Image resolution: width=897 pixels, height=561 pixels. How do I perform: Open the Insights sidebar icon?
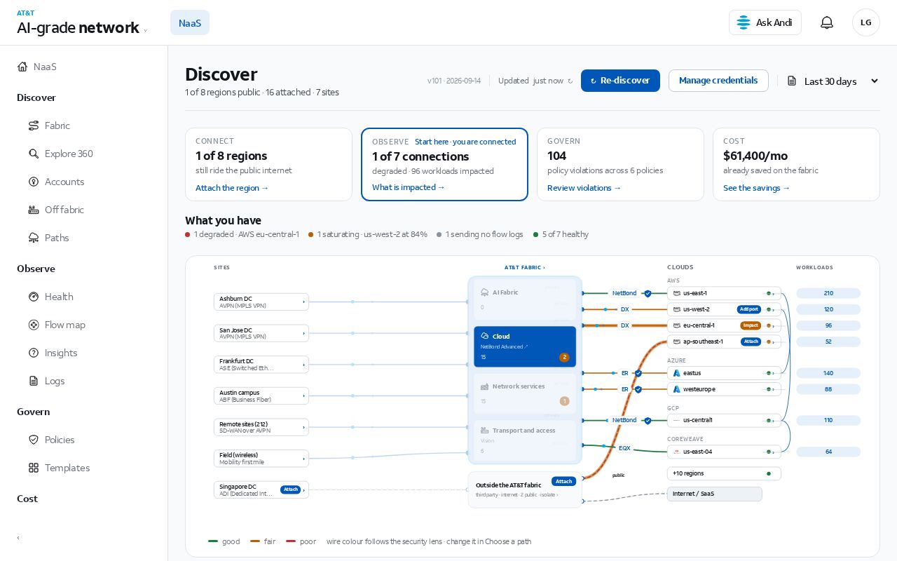pos(34,353)
